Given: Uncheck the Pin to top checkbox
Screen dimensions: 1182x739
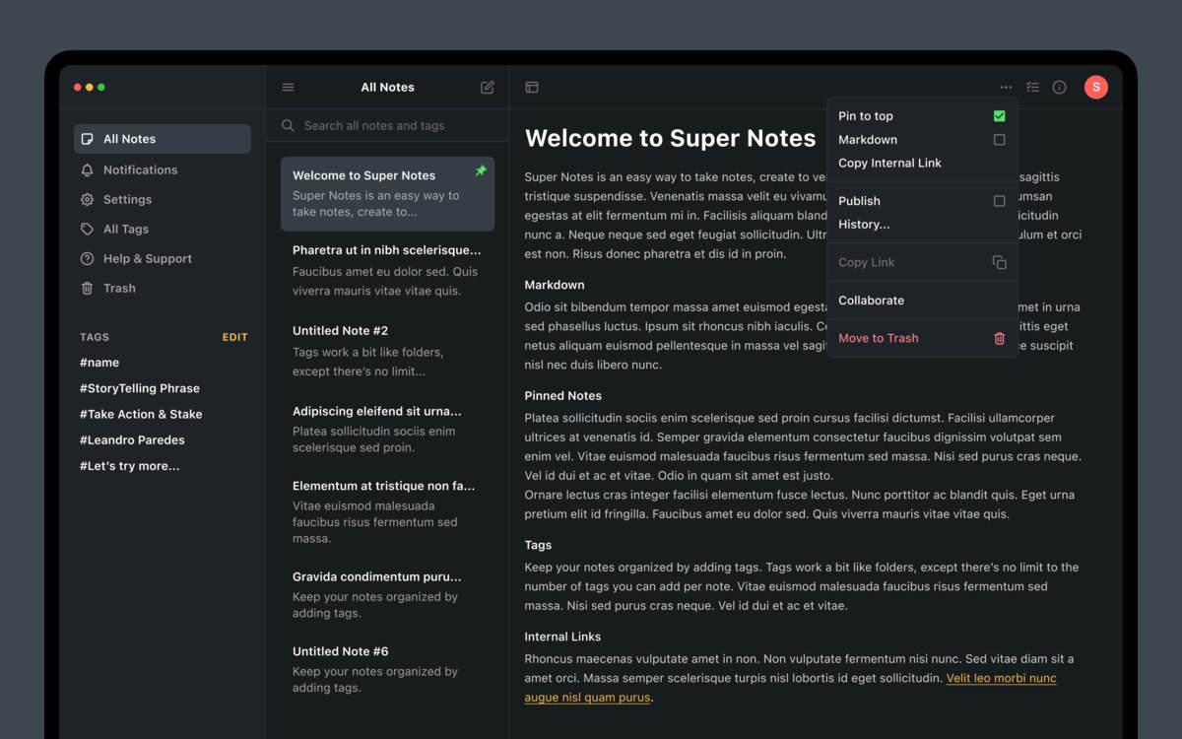Looking at the screenshot, I should (x=999, y=116).
